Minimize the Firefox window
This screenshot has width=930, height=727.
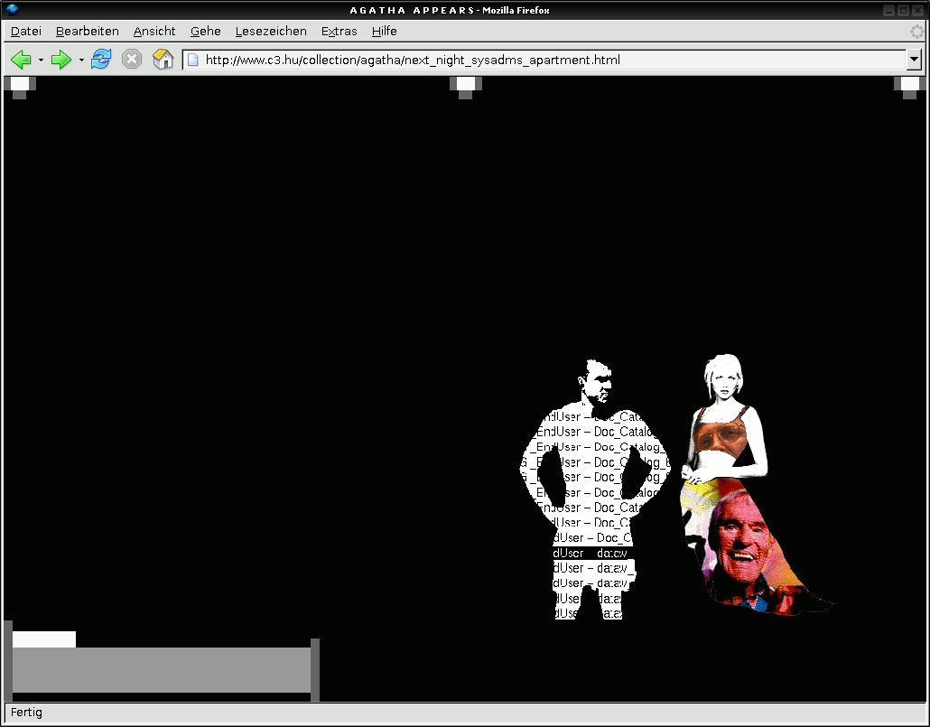coord(888,10)
